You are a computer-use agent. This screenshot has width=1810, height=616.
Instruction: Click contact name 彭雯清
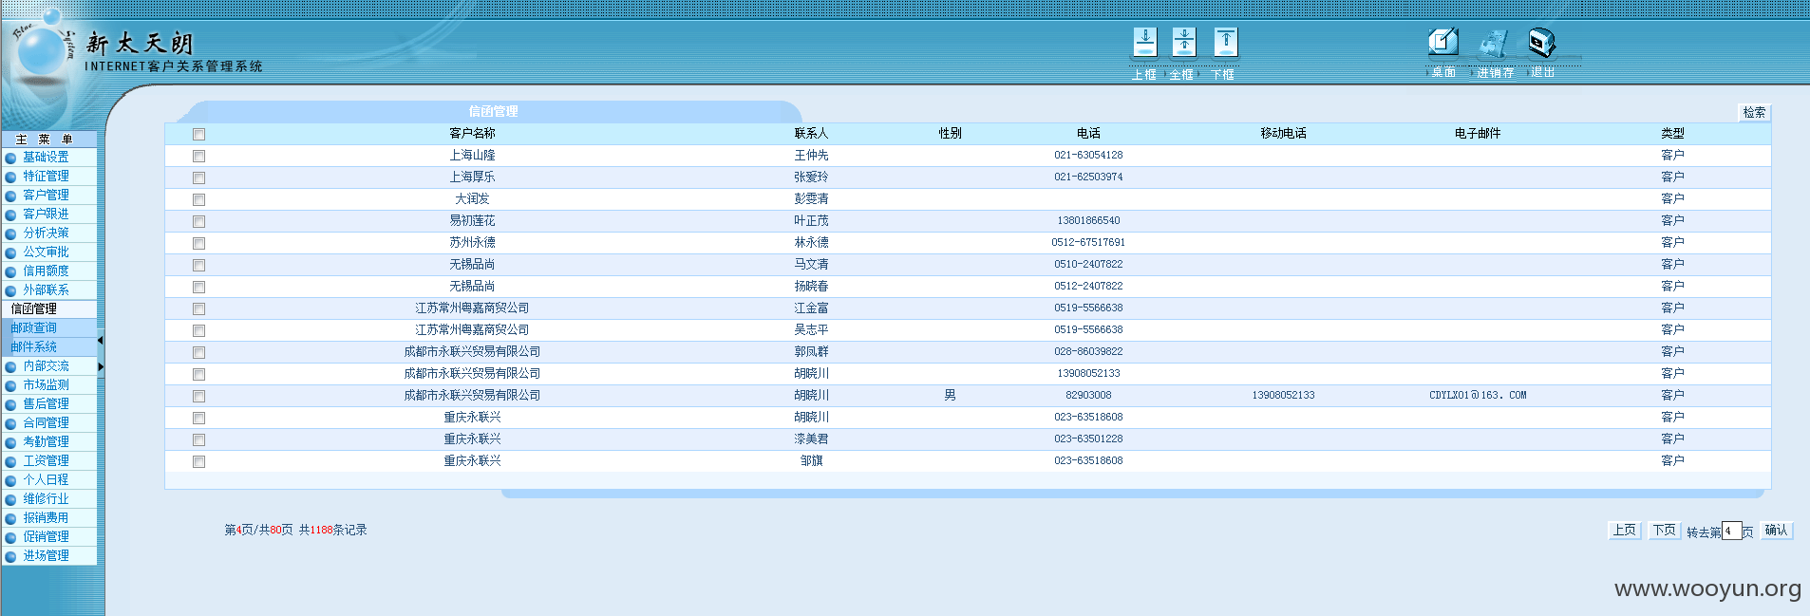(x=811, y=198)
